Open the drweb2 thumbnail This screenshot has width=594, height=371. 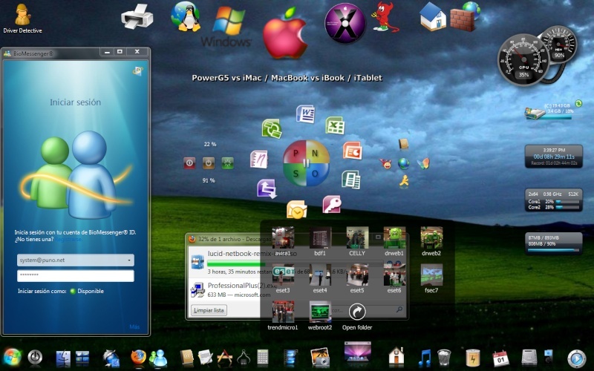point(431,241)
